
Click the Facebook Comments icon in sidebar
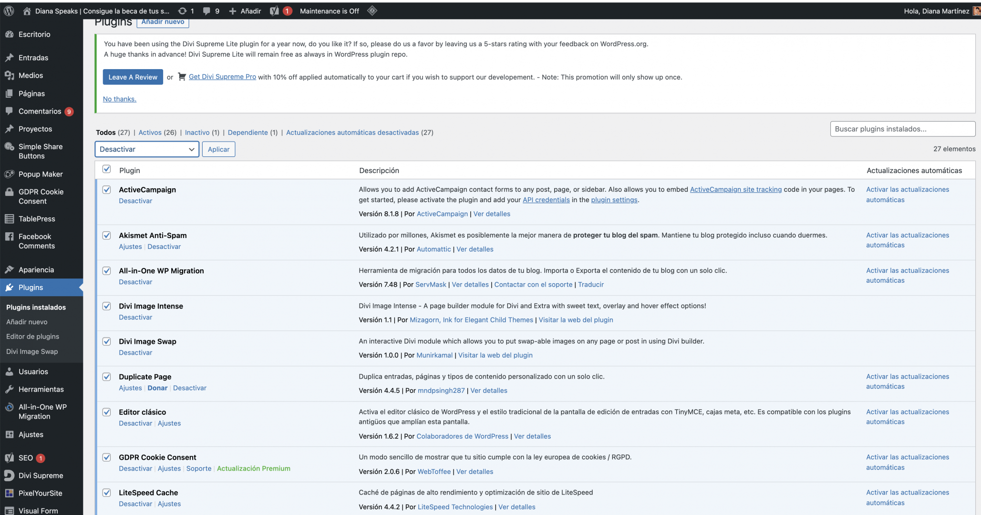(9, 237)
